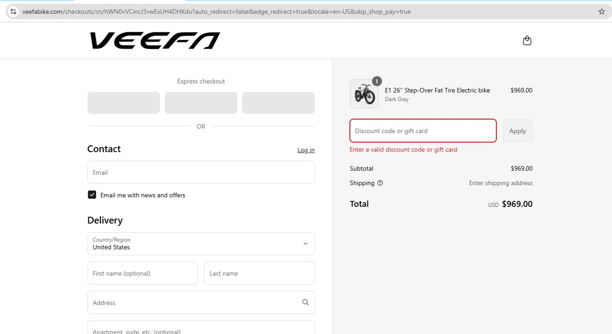The width and height of the screenshot is (612, 334).
Task: Click the Contact heading
Action: coord(104,149)
